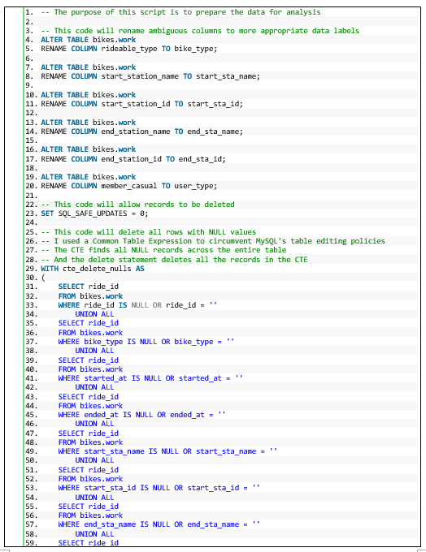Click UNION ALL on line 54
The image size is (426, 552).
(x=94, y=498)
